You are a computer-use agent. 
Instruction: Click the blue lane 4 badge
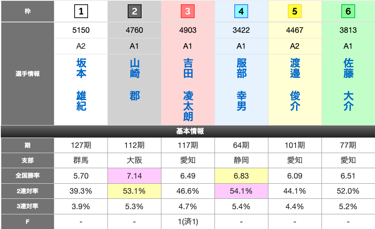tap(241, 12)
